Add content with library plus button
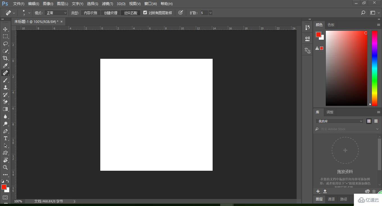This screenshot has width=382, height=206. 318,191
